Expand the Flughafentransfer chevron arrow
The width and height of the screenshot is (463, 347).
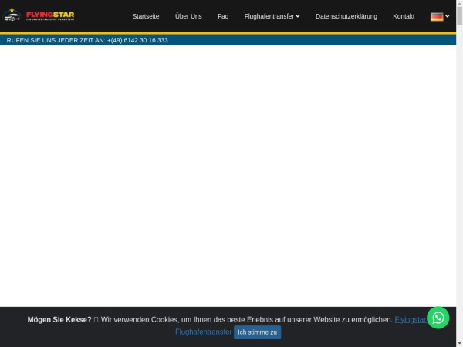point(298,16)
